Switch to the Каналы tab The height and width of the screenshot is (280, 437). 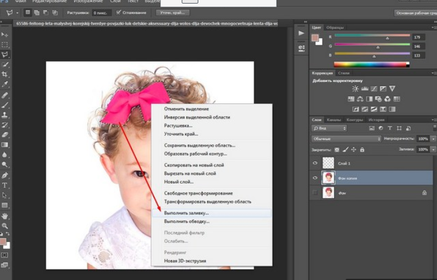[334, 119]
